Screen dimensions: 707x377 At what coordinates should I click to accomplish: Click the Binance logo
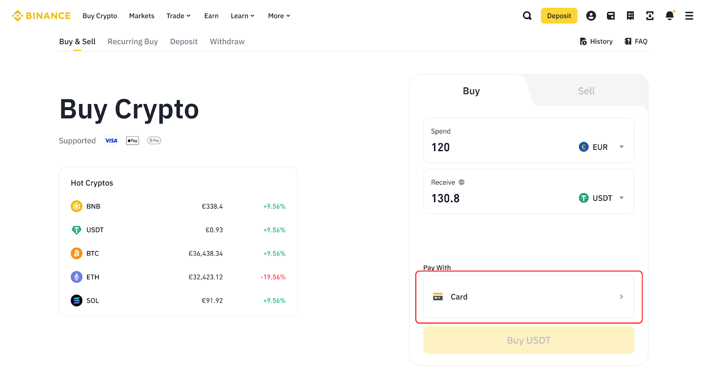pyautogui.click(x=41, y=16)
